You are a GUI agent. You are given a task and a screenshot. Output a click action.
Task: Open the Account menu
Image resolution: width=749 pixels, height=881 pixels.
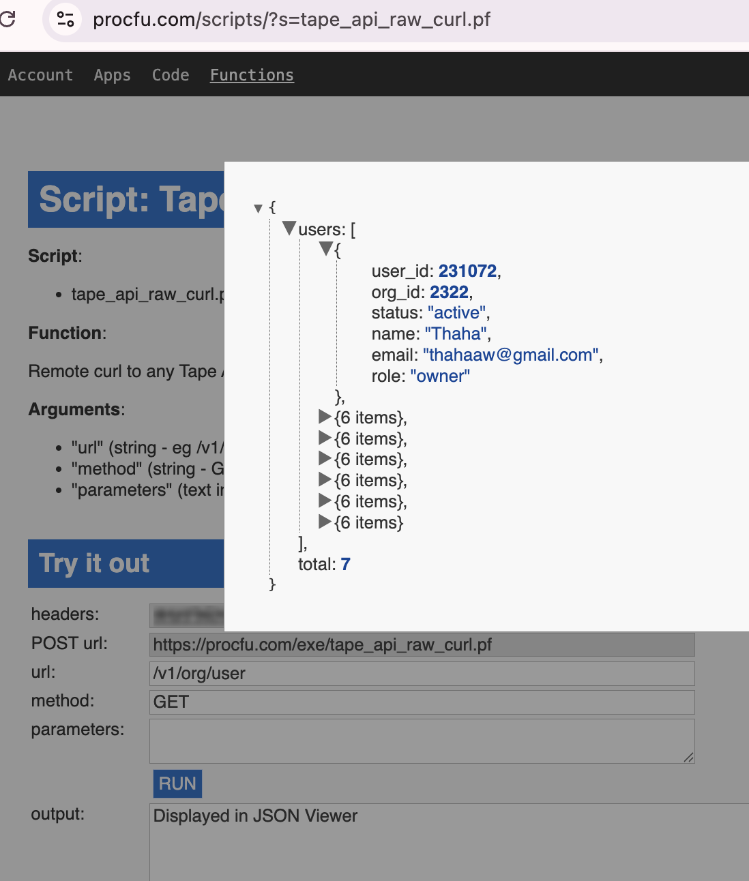tap(40, 75)
